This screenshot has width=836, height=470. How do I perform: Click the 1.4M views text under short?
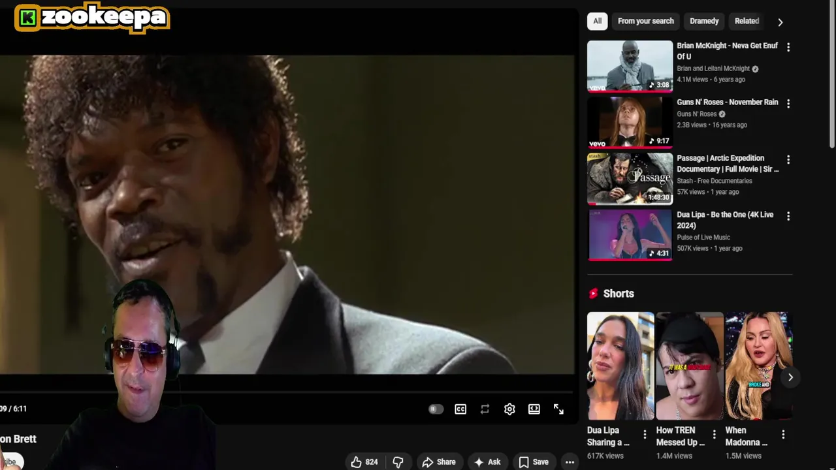674,456
